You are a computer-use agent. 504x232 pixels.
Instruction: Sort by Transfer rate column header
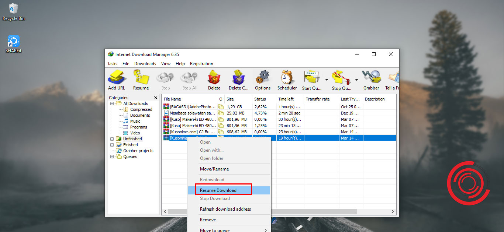[321, 99]
